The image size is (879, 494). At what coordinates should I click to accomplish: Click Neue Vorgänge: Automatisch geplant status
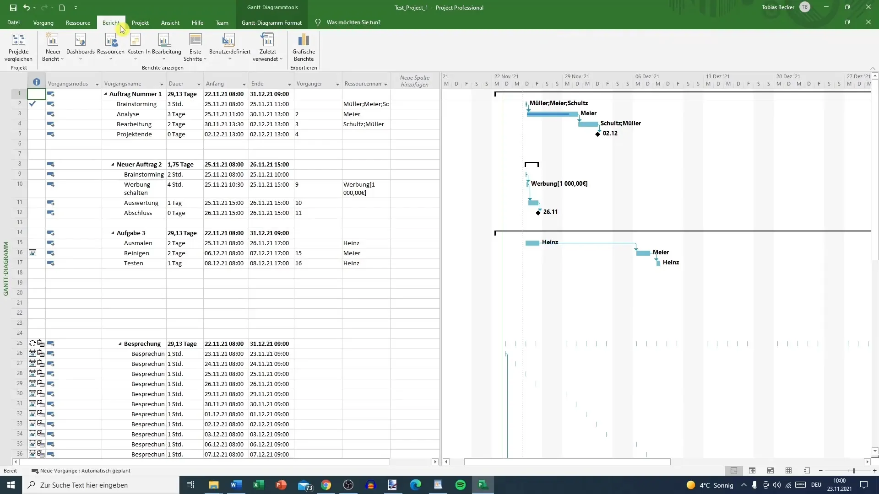[81, 471]
